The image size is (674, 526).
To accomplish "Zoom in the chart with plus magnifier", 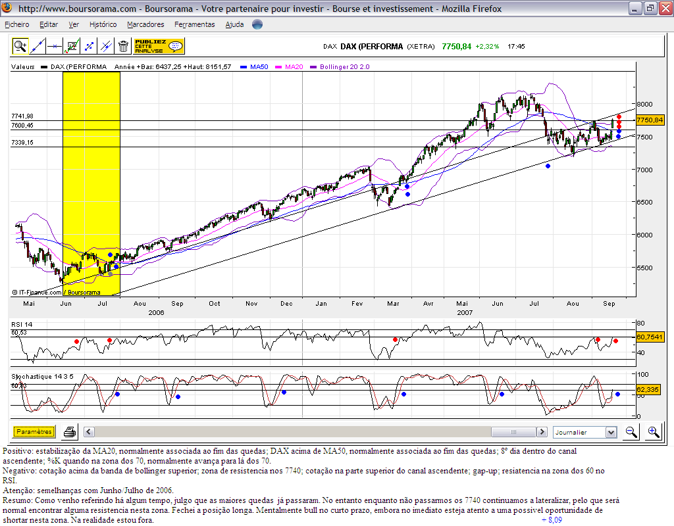I will 654,432.
